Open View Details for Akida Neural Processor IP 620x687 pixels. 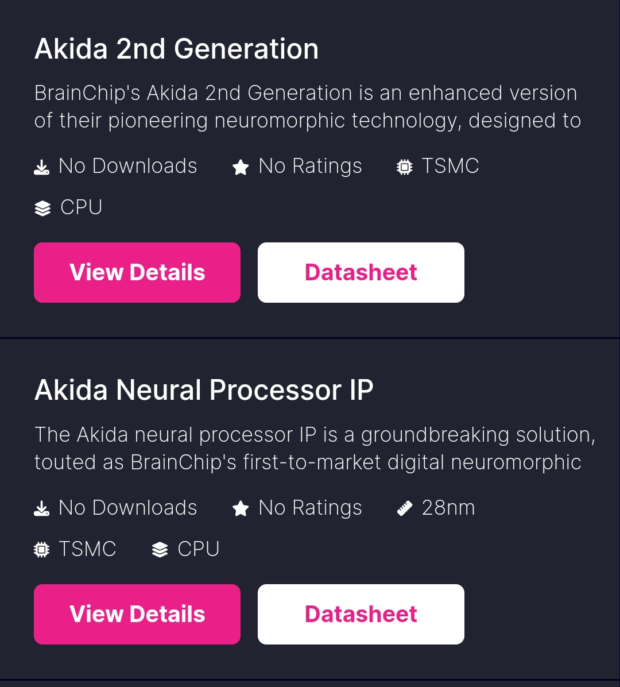[x=137, y=614]
